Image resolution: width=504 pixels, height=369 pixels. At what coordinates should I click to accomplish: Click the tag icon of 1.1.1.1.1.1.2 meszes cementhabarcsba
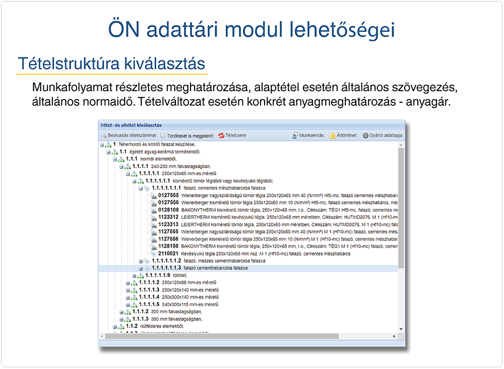(x=147, y=261)
